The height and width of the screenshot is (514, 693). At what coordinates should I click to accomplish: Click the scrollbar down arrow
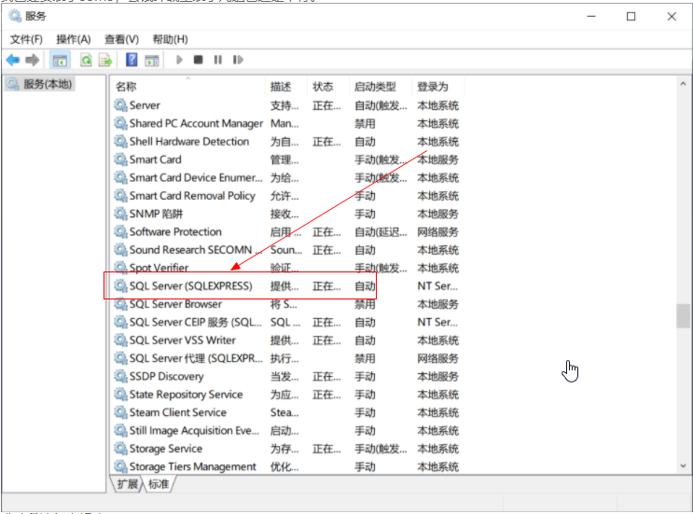(x=683, y=465)
